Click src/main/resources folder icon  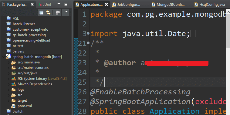[14, 68]
